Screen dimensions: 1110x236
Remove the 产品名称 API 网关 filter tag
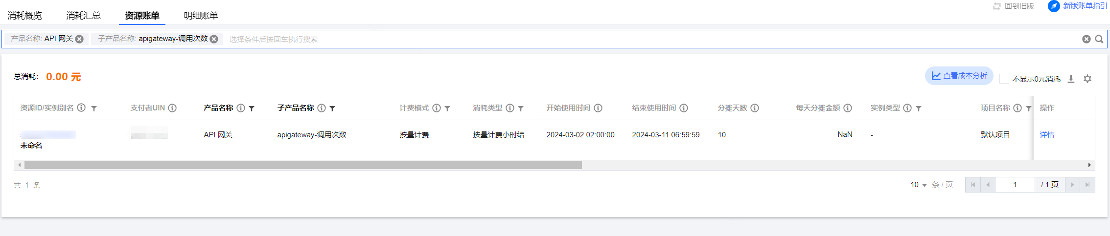[79, 39]
